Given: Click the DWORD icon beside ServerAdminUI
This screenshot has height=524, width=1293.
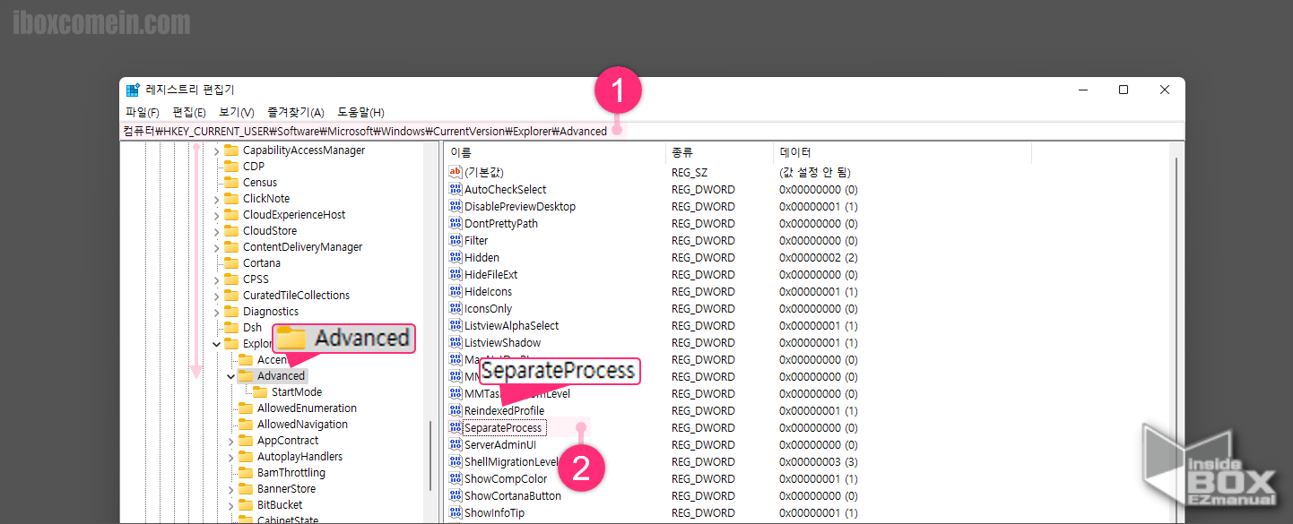Looking at the screenshot, I should click(455, 445).
